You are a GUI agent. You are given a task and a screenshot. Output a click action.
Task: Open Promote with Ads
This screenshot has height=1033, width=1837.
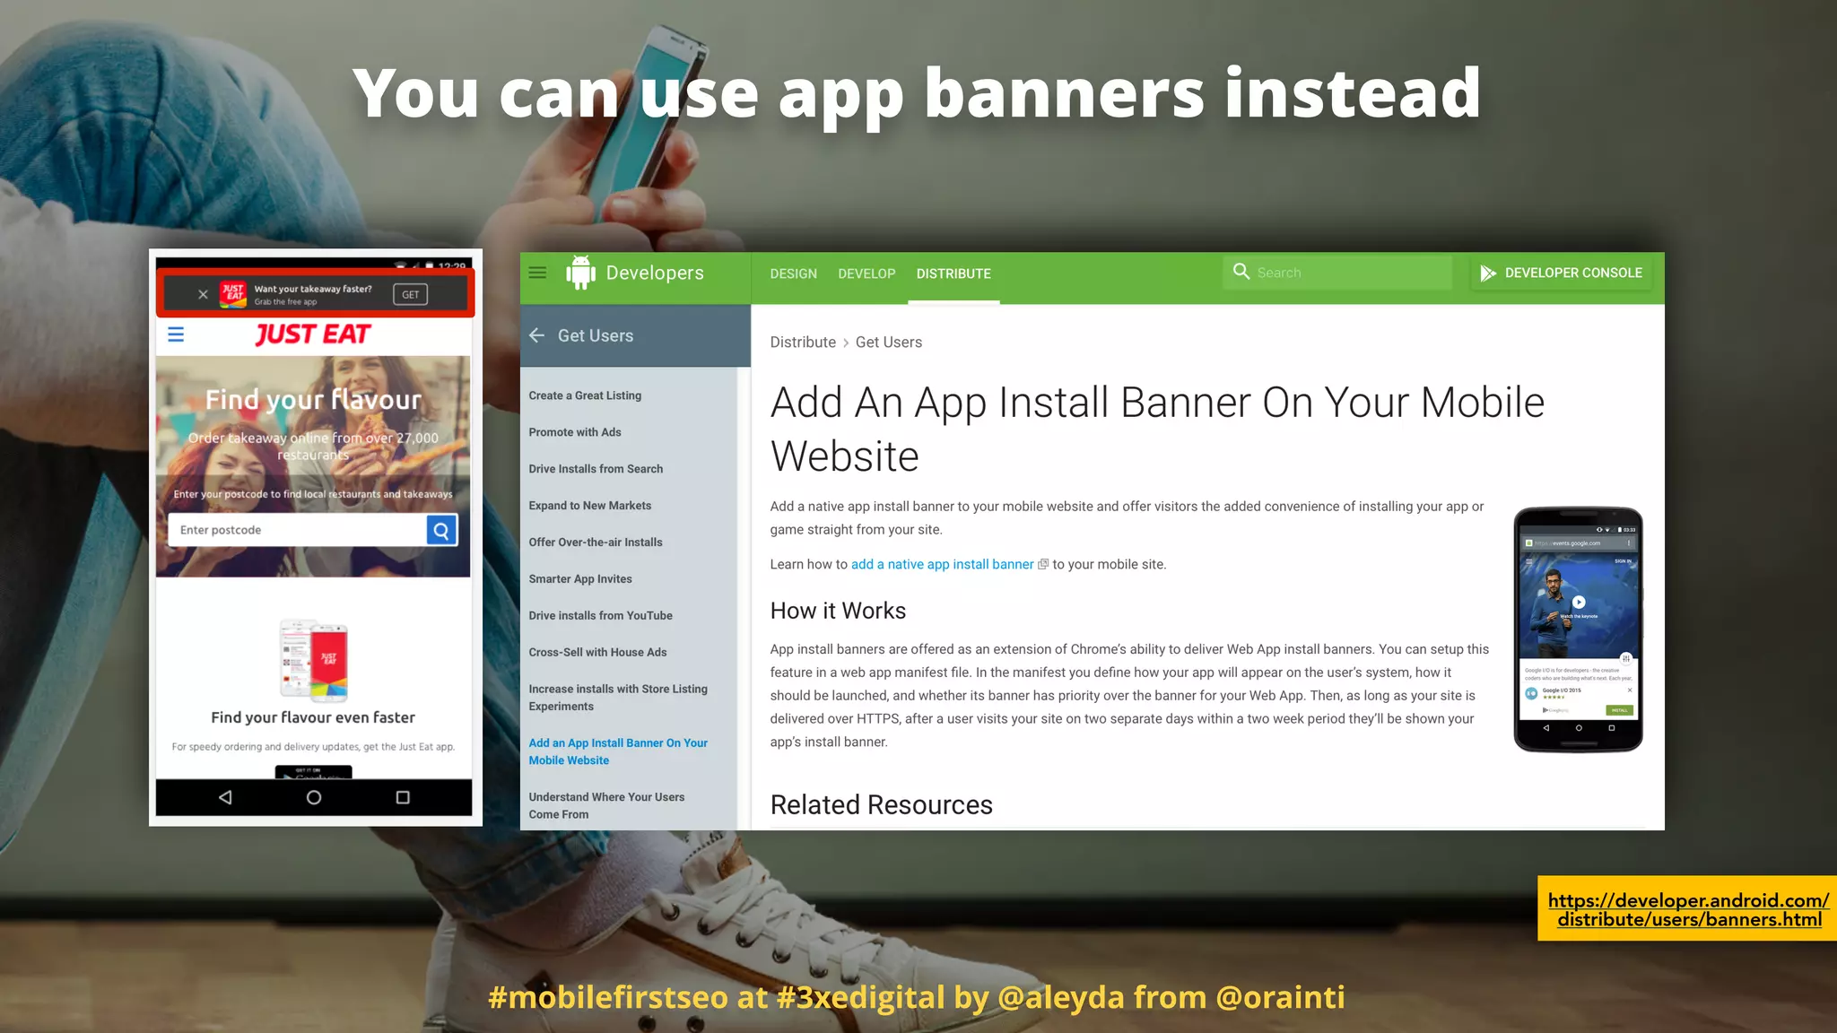(575, 432)
